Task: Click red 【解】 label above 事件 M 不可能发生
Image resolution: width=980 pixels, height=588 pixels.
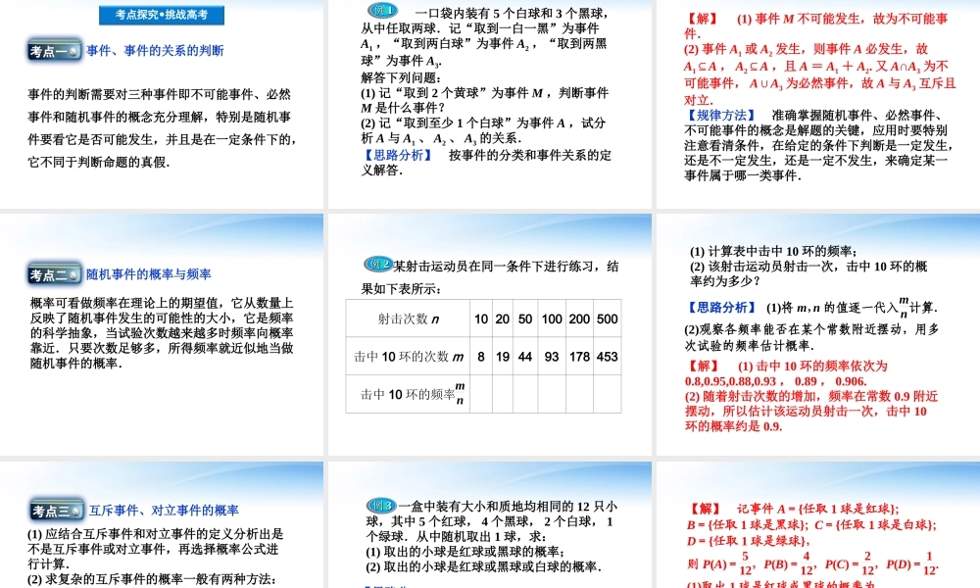Action: point(703,19)
